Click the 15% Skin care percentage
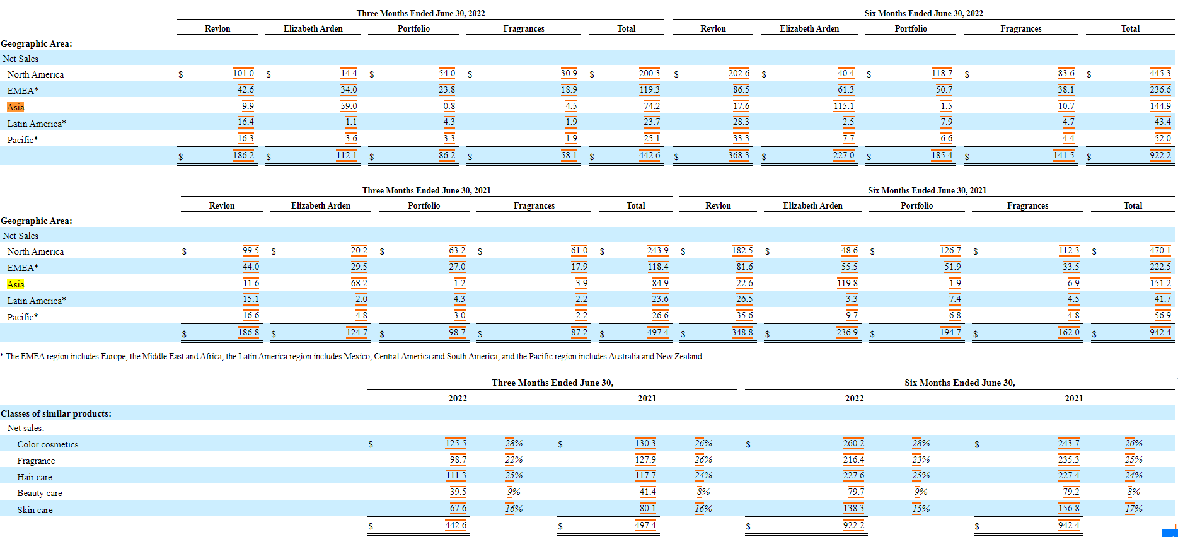Image resolution: width=1178 pixels, height=537 pixels. (x=921, y=509)
